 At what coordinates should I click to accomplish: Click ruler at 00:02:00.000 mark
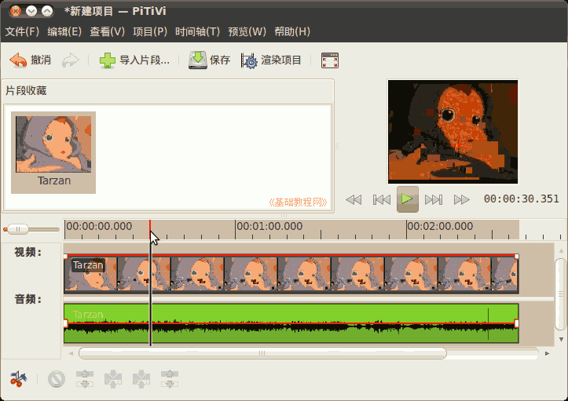tap(440, 227)
